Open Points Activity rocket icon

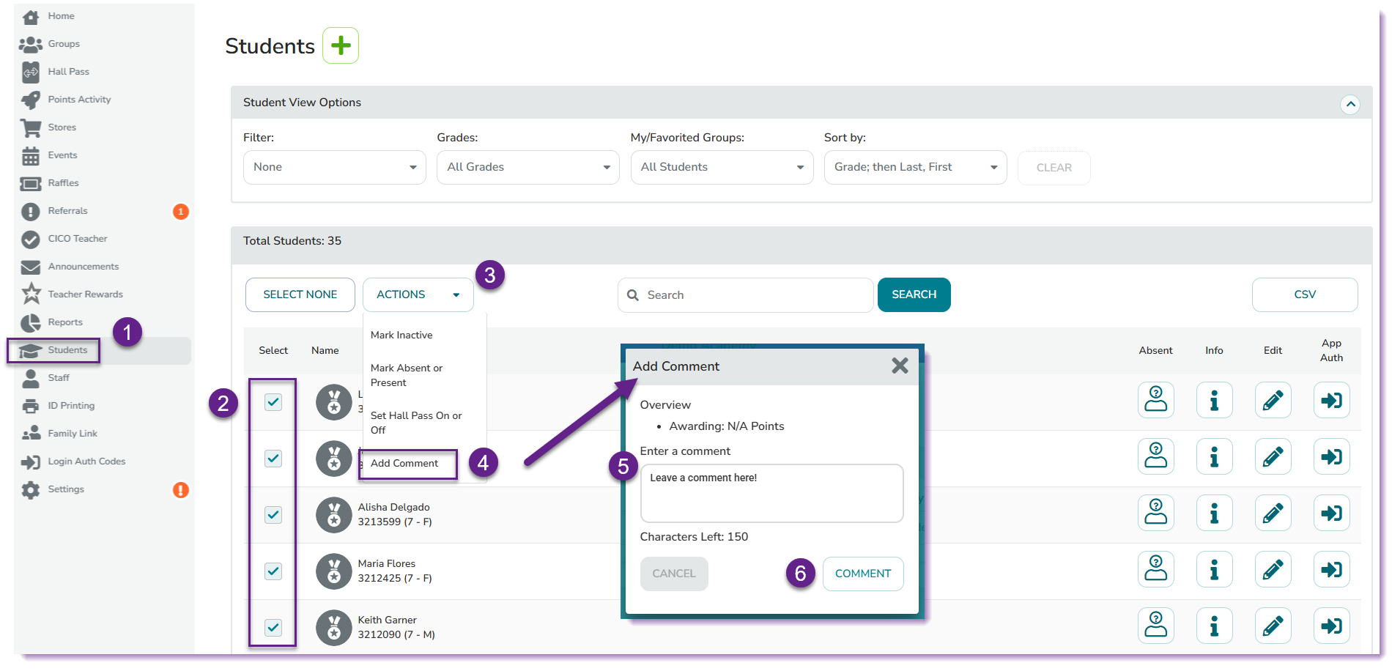pyautogui.click(x=31, y=100)
